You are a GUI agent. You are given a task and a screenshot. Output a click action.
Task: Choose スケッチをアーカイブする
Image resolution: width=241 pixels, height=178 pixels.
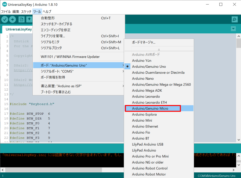78,24
